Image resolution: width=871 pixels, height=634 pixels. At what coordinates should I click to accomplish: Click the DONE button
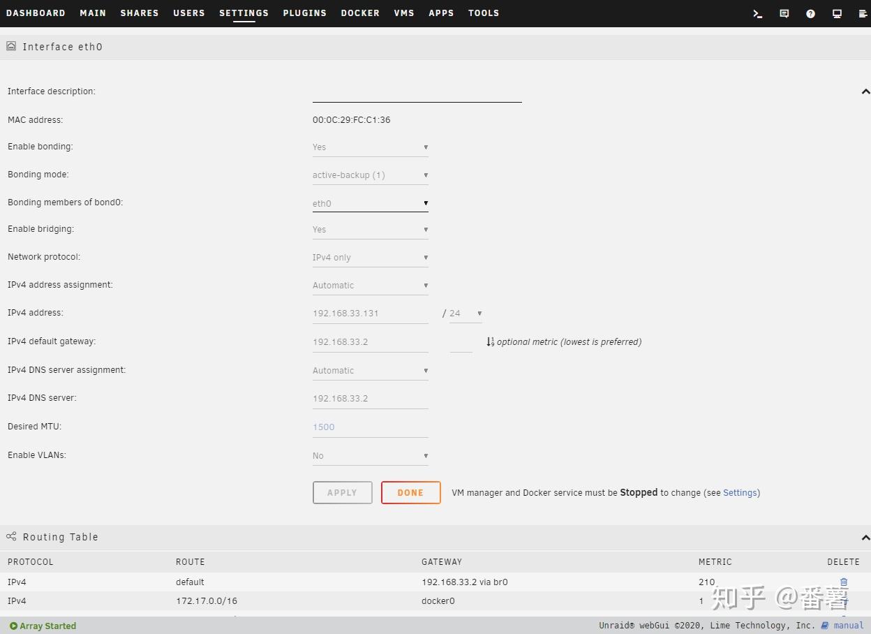(x=411, y=492)
